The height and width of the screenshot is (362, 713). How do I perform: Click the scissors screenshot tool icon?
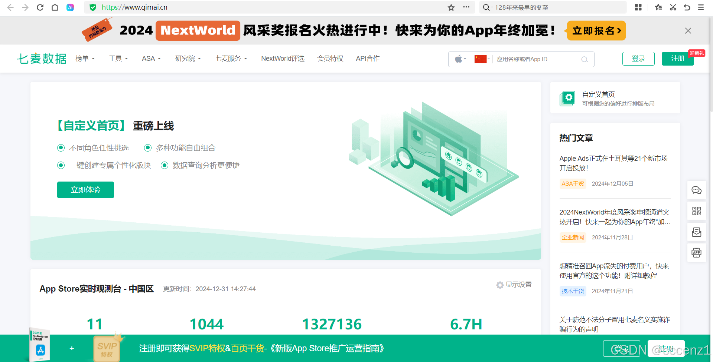[x=673, y=7]
